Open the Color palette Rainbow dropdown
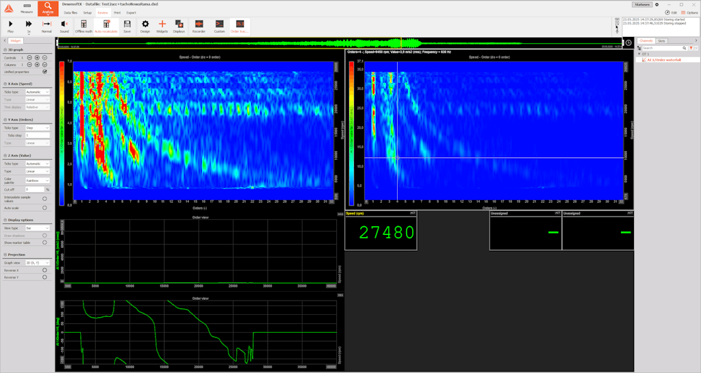The image size is (701, 373). point(37,182)
